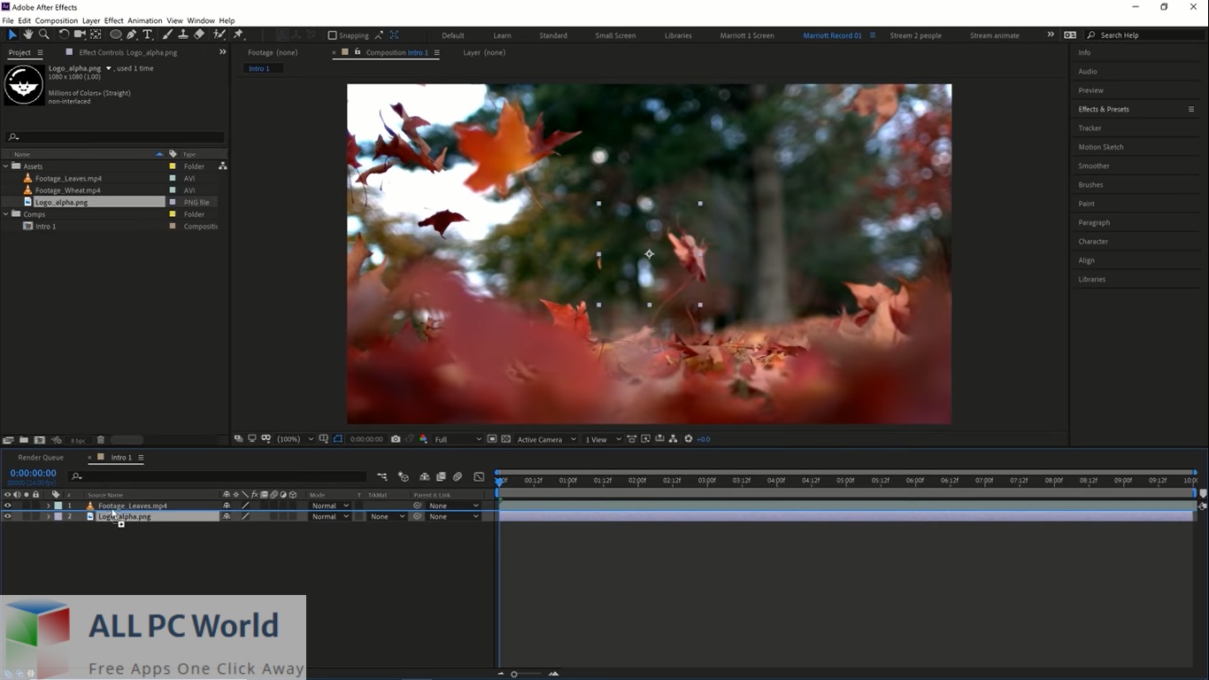Select the Zoom magnifier tool
Image resolution: width=1209 pixels, height=680 pixels.
(x=44, y=35)
